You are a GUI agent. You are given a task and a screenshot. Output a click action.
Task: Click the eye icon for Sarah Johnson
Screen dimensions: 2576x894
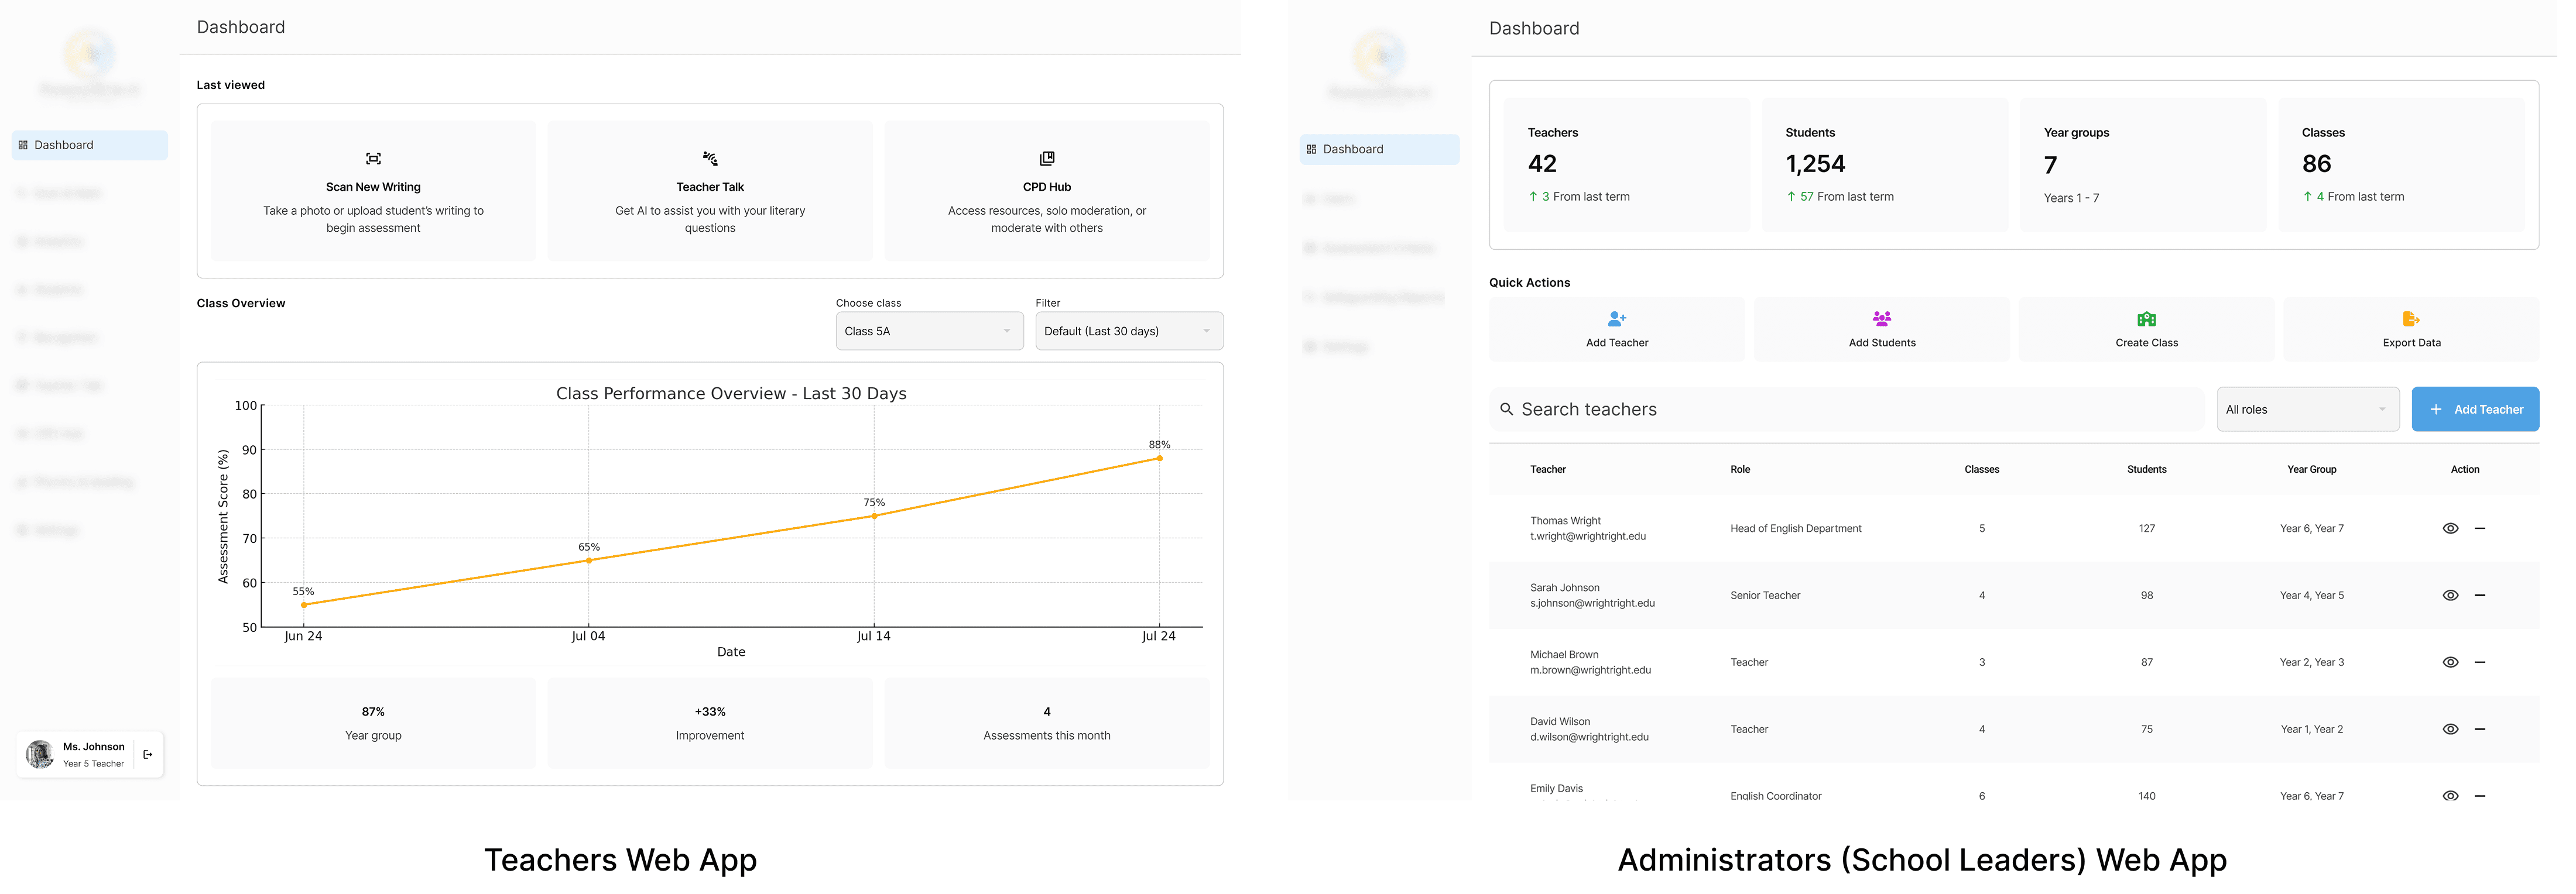pos(2450,596)
